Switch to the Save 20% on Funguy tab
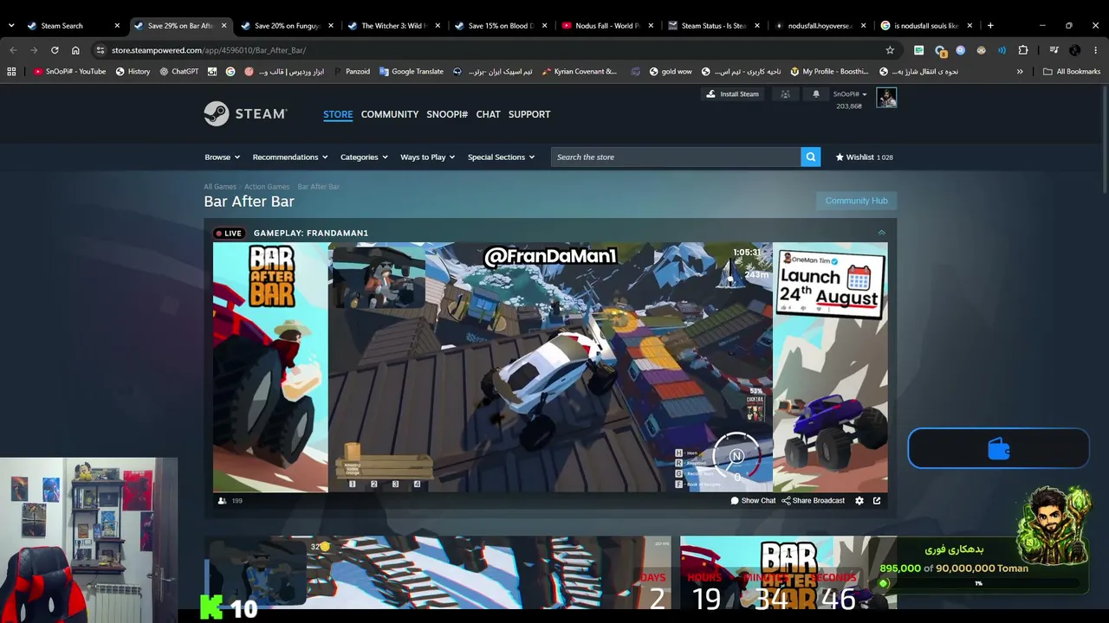Viewport: 1109px width, 623px height. [x=286, y=25]
